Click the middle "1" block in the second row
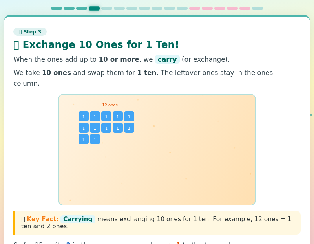The image size is (314, 244). (x=106, y=128)
